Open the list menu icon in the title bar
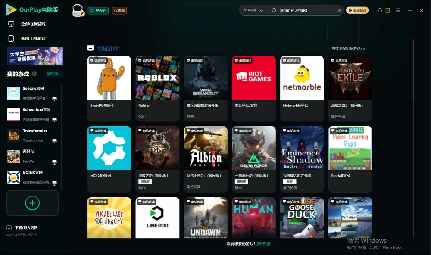The width and height of the screenshot is (431, 255). click(x=398, y=10)
